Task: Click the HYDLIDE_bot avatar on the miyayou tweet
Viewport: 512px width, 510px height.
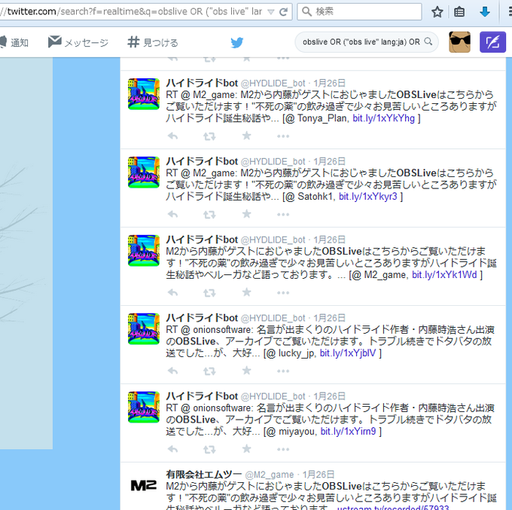Action: tap(144, 407)
